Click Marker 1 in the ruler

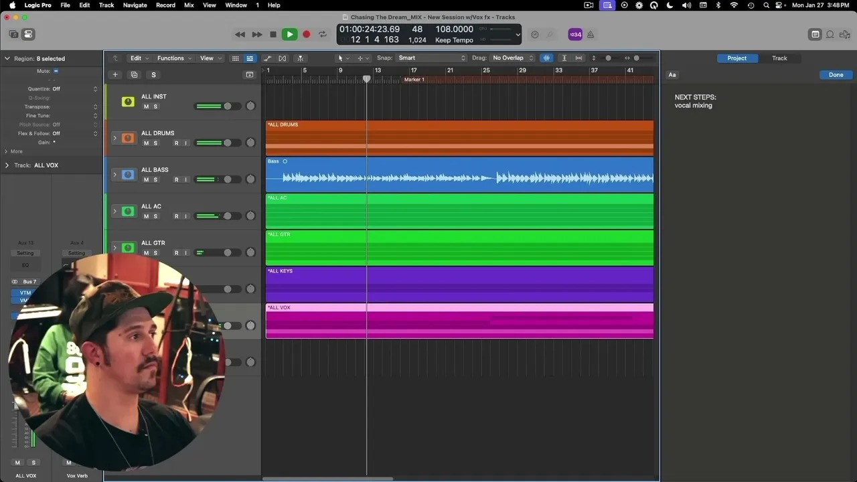click(414, 80)
